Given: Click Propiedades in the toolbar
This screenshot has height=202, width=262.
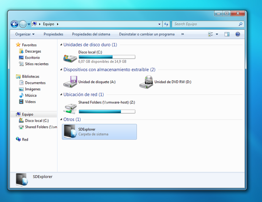Looking at the screenshot, I should [53, 34].
